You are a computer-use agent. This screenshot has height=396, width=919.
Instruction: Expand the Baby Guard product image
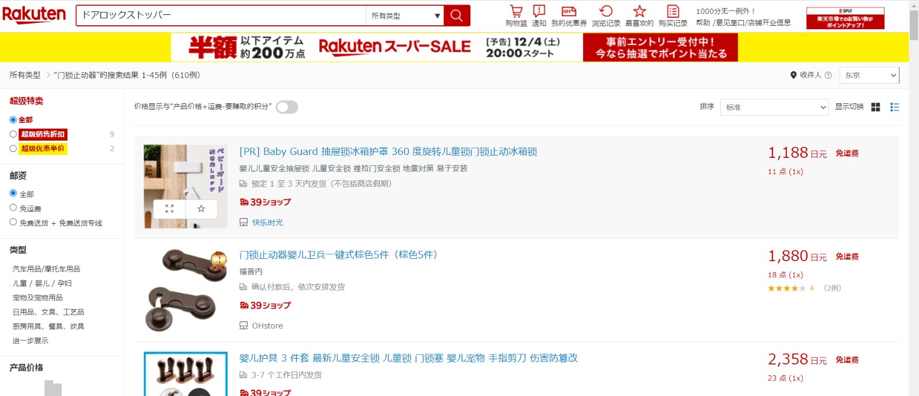tap(169, 209)
